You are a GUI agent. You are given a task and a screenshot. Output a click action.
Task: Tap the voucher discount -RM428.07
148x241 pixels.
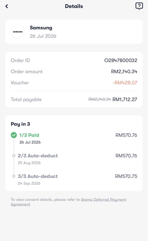(x=125, y=83)
